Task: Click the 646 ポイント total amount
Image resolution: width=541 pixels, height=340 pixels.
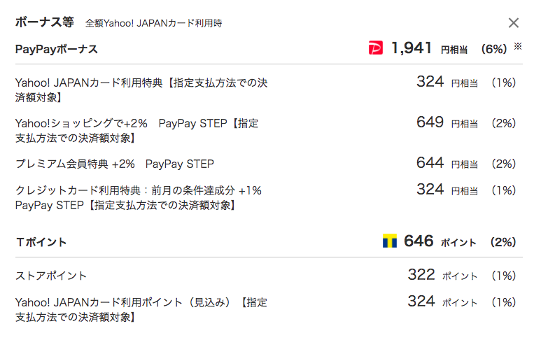Action: pos(440,241)
